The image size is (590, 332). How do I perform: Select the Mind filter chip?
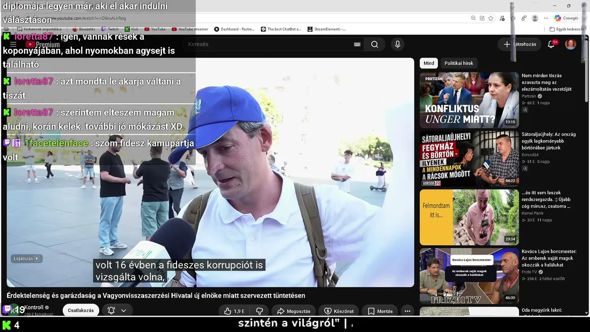click(429, 63)
